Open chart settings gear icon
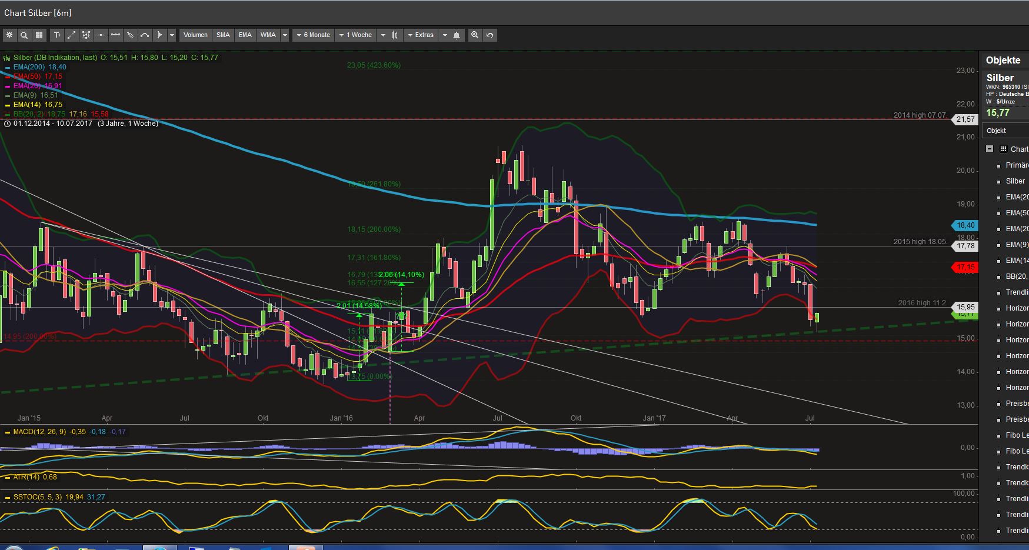Viewport: 1029px width, 550px height. point(9,35)
